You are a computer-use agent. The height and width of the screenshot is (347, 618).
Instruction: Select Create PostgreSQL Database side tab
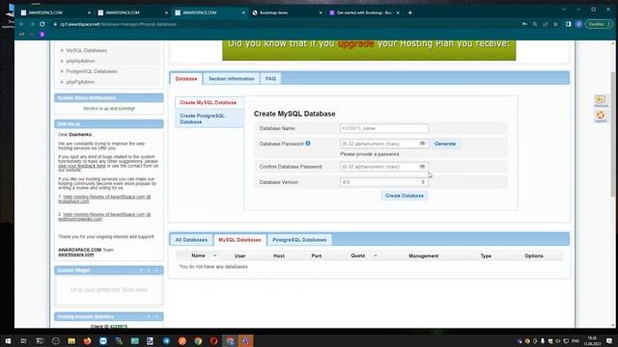click(x=209, y=119)
